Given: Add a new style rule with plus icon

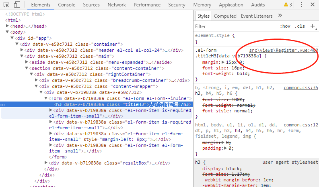Looking at the screenshot, I should (x=313, y=26).
